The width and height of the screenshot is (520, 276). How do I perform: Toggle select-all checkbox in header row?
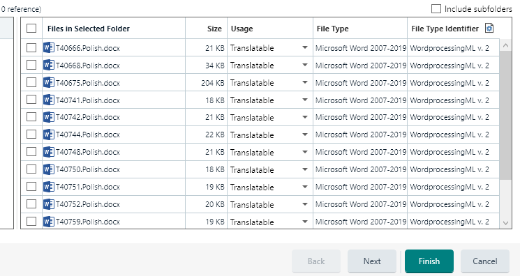point(31,28)
